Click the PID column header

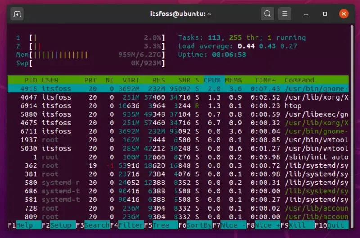pos(31,80)
